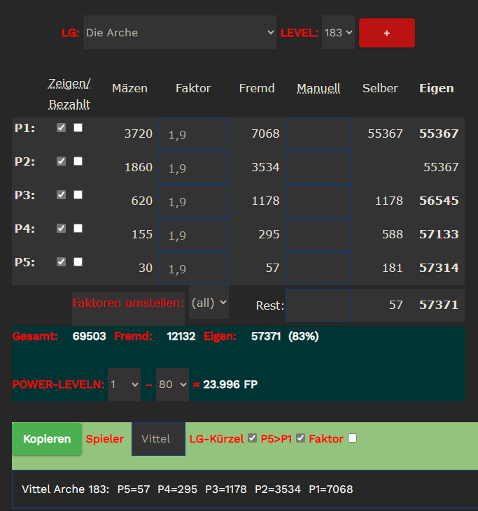Click the red plus button
The width and height of the screenshot is (478, 511).
pos(386,33)
